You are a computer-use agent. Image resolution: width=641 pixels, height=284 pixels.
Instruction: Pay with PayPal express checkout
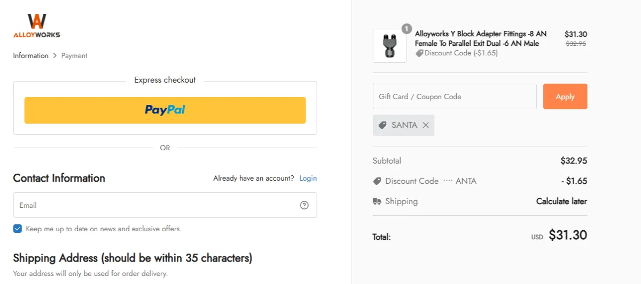click(x=165, y=110)
